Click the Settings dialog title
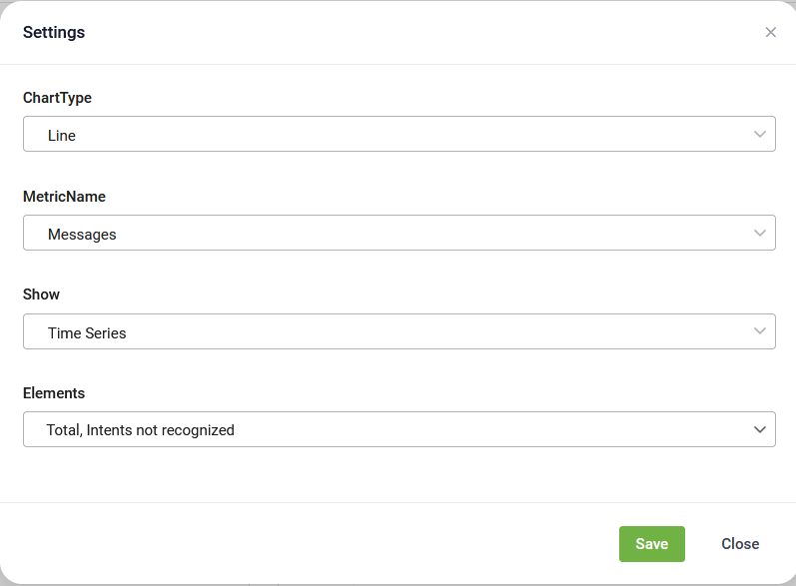The width and height of the screenshot is (796, 586). [x=54, y=33]
